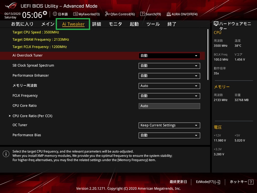Click the CPU Core Ratio input field
Screen dimensions: 257x193
pyautogui.click(x=169, y=106)
